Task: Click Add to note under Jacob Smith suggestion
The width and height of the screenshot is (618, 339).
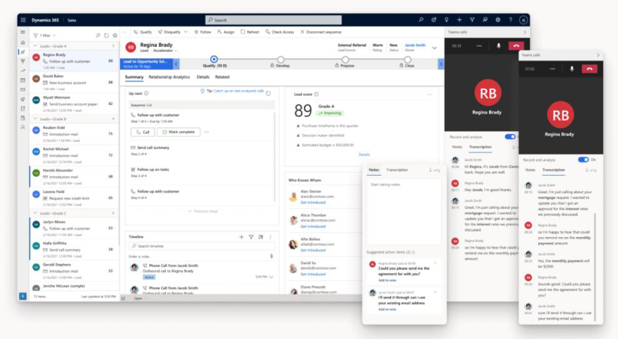Action: [387, 310]
